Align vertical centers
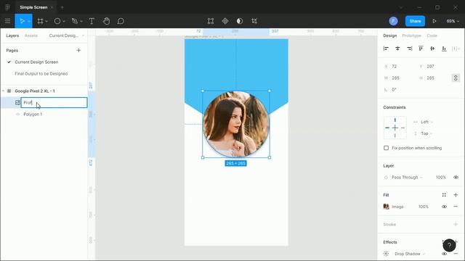The height and width of the screenshot is (261, 465). point(432,49)
